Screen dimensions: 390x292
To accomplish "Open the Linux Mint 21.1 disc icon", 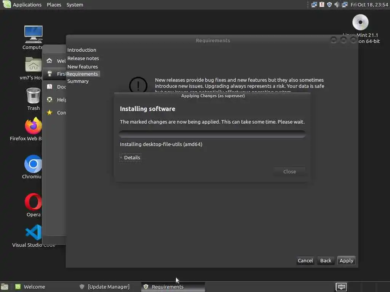I will tap(360, 22).
